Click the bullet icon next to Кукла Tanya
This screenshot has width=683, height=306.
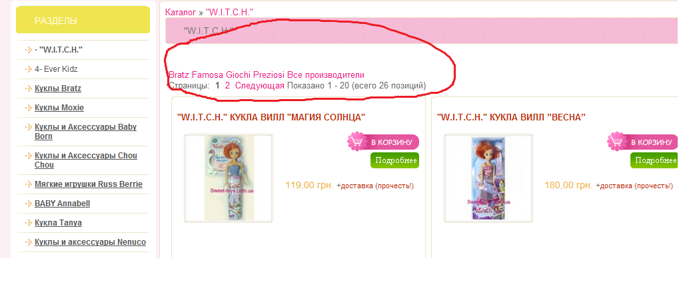29,223
